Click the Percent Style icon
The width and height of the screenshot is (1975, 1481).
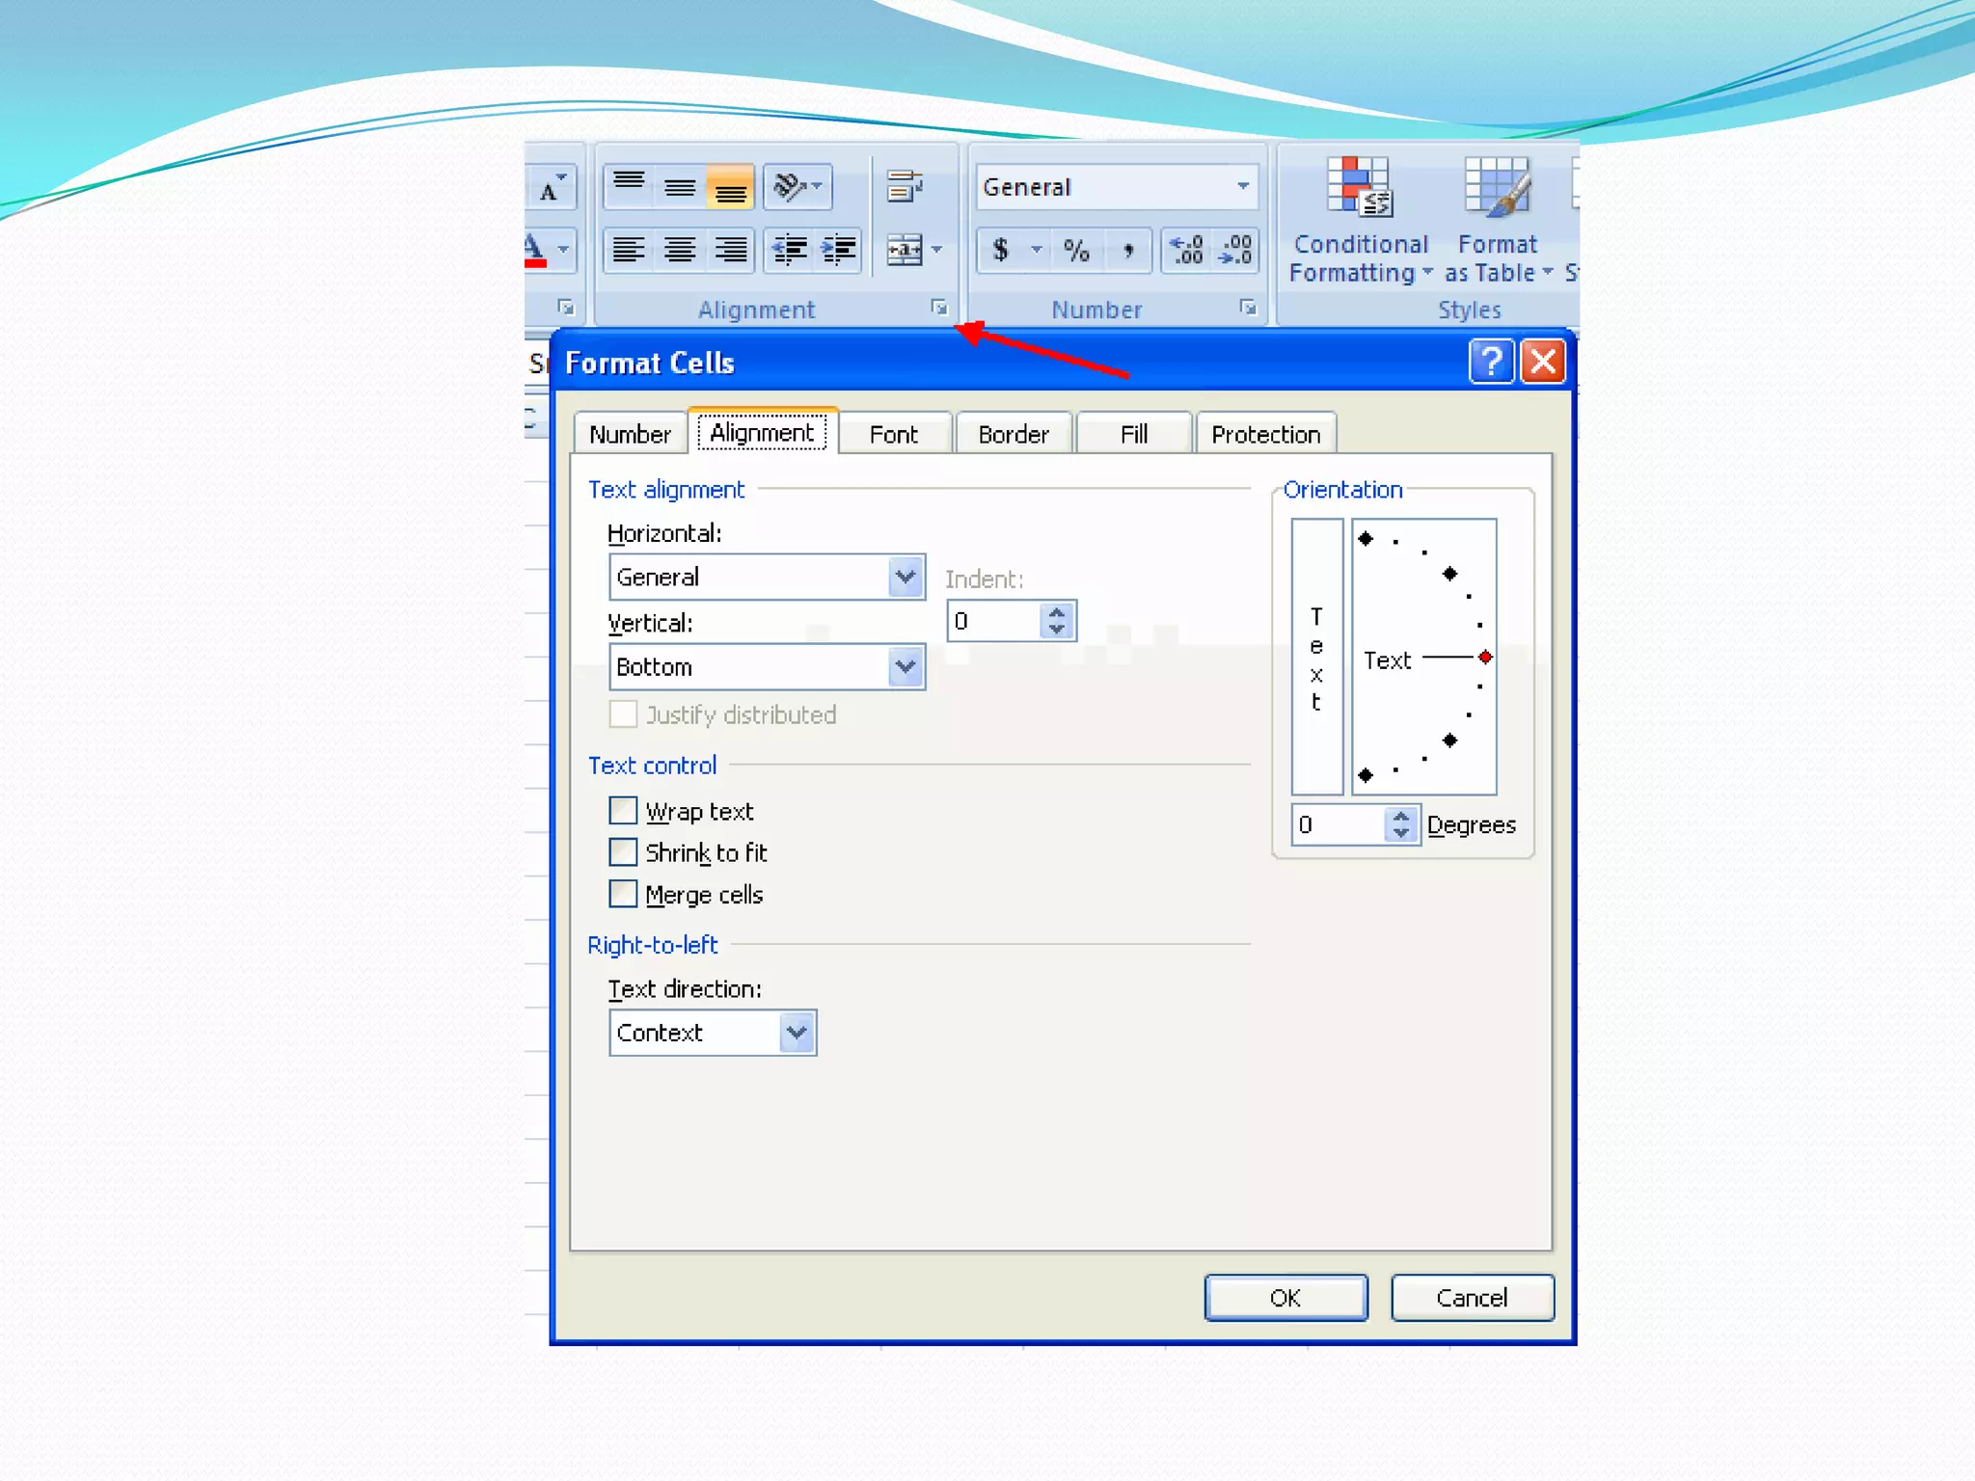point(1076,251)
